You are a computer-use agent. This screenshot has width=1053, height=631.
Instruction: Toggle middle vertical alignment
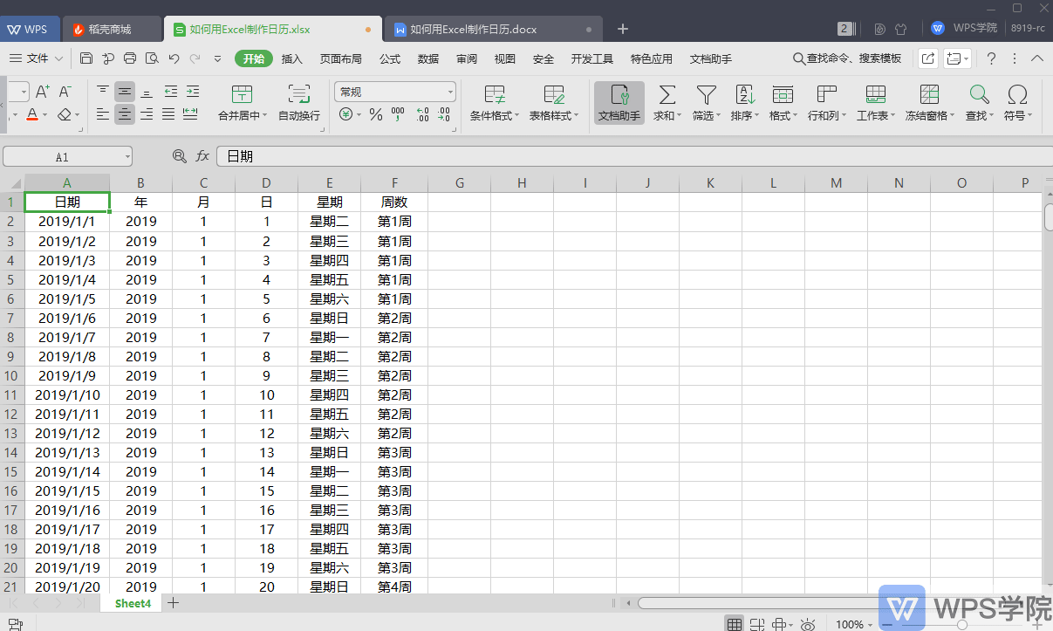click(x=125, y=92)
